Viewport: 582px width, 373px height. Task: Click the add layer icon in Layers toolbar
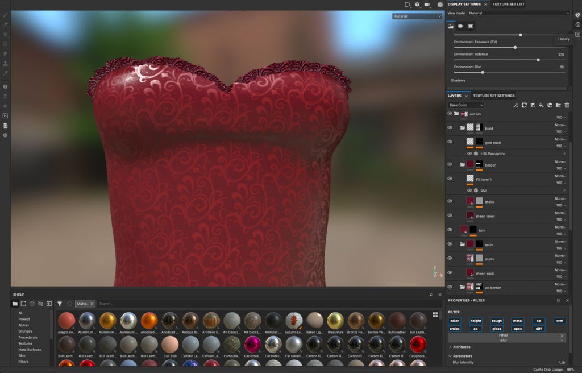pos(533,105)
